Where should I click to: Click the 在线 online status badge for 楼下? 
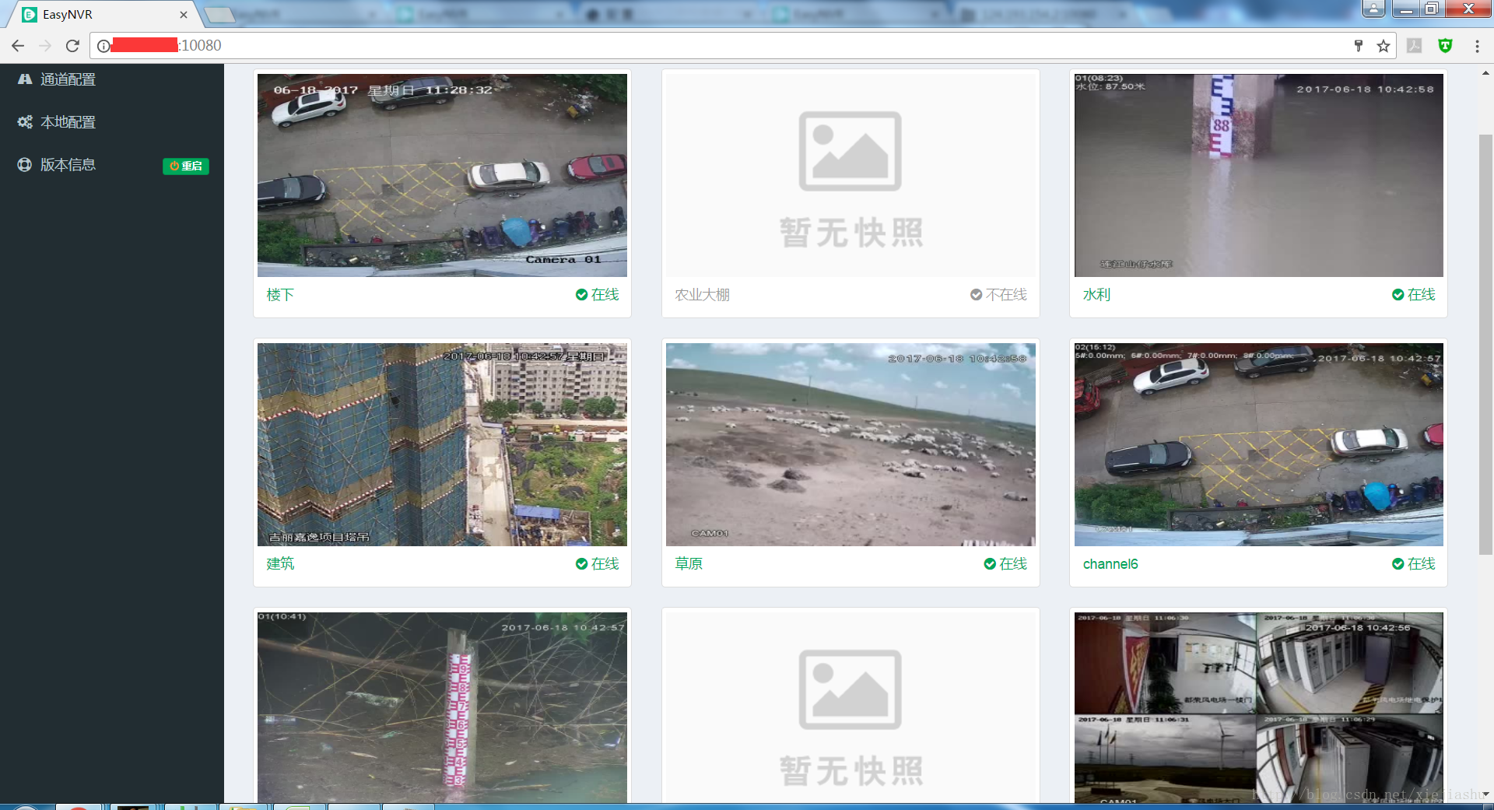coord(598,295)
